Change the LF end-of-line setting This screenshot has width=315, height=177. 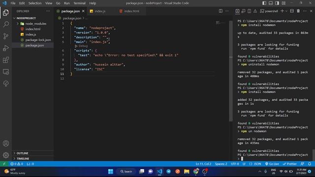(244, 164)
